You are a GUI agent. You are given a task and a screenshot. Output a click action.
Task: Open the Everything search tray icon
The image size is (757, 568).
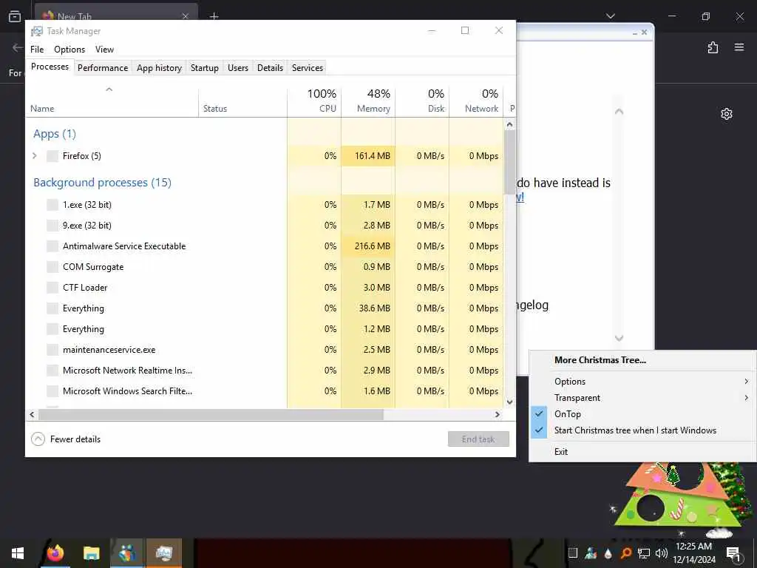625,553
